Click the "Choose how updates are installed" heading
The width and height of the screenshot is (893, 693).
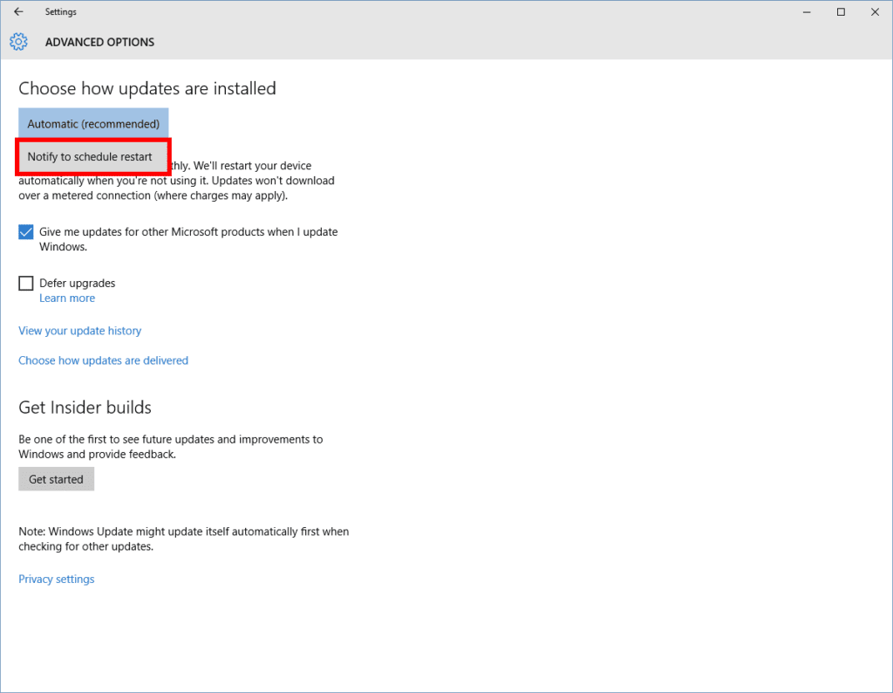click(x=147, y=88)
